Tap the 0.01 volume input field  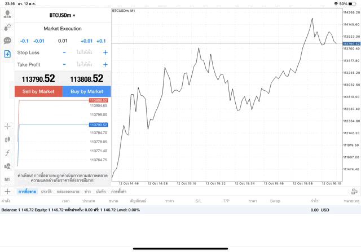click(x=63, y=41)
